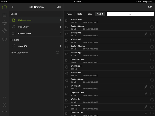Screen dimensions: 155x116
Task: Open the downloads arrow icon in sidebar
Action: 4,39
